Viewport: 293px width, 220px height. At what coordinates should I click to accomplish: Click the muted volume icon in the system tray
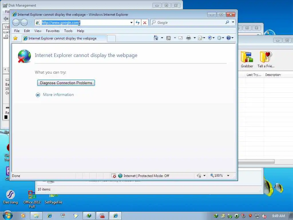[264, 216]
